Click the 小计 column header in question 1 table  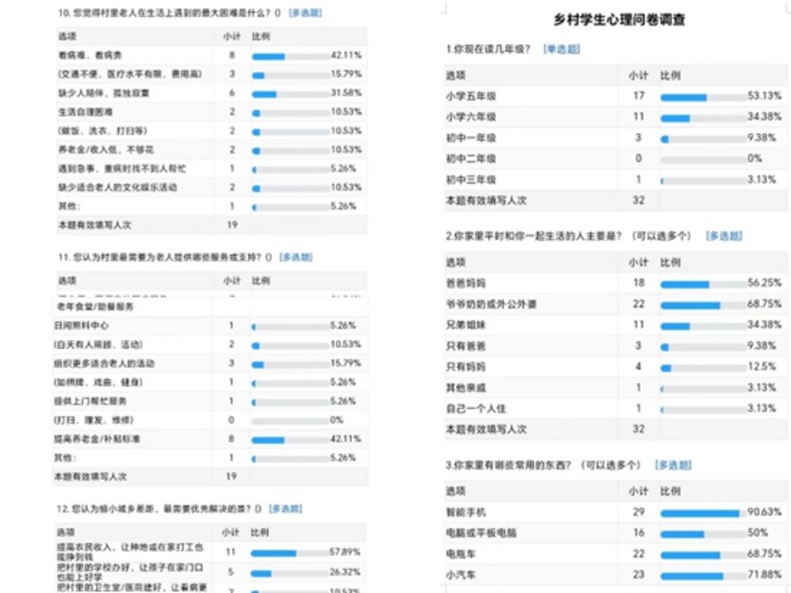tap(638, 76)
